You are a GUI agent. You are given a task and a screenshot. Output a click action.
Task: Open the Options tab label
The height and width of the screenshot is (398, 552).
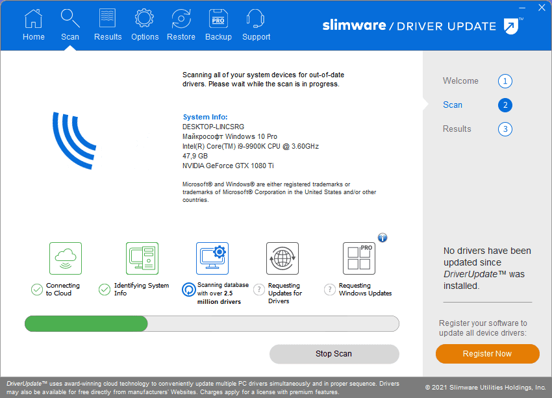pyautogui.click(x=145, y=37)
